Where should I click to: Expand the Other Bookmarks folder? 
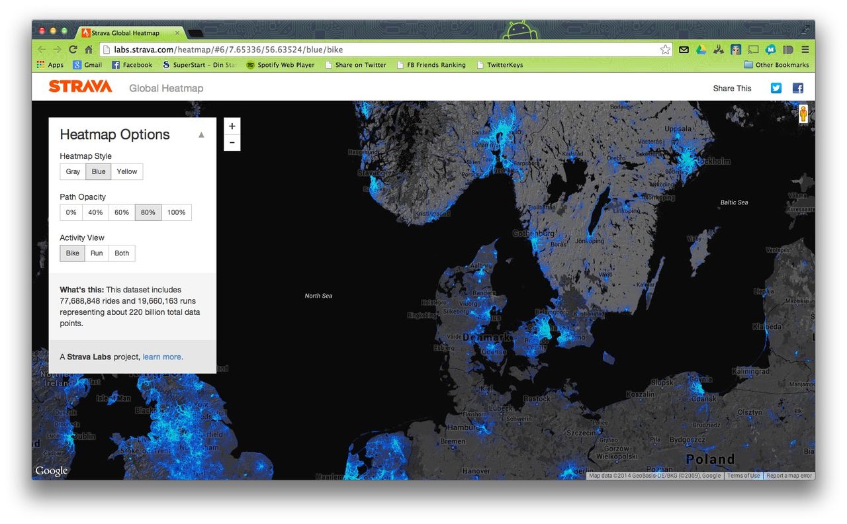[x=776, y=65]
